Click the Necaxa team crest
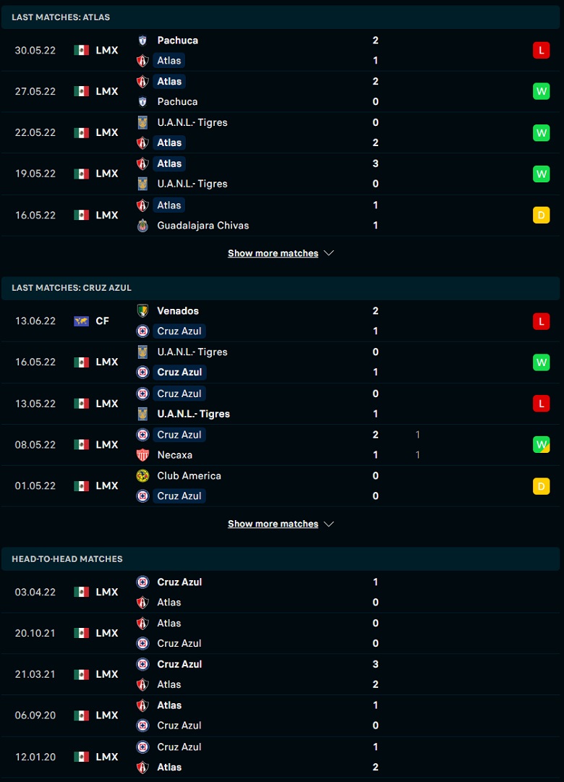The width and height of the screenshot is (564, 782). pyautogui.click(x=142, y=455)
